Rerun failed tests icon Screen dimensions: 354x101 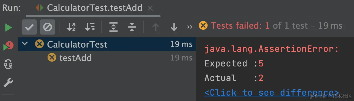coord(9,46)
